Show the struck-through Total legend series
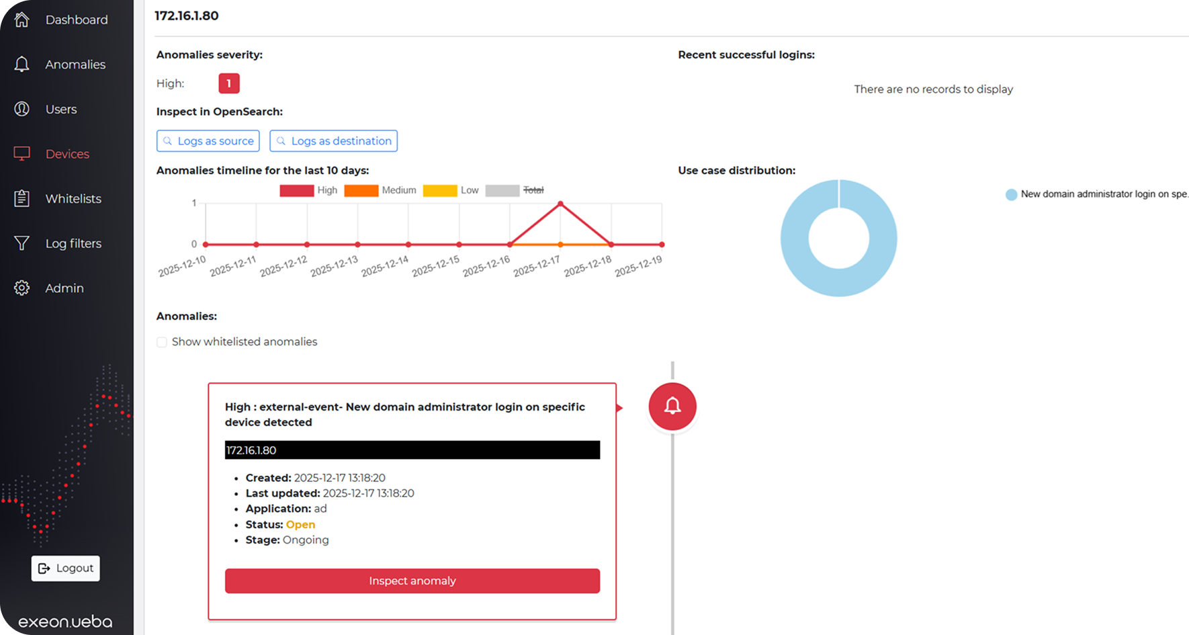Screen dimensions: 1189x635 click(502, 191)
